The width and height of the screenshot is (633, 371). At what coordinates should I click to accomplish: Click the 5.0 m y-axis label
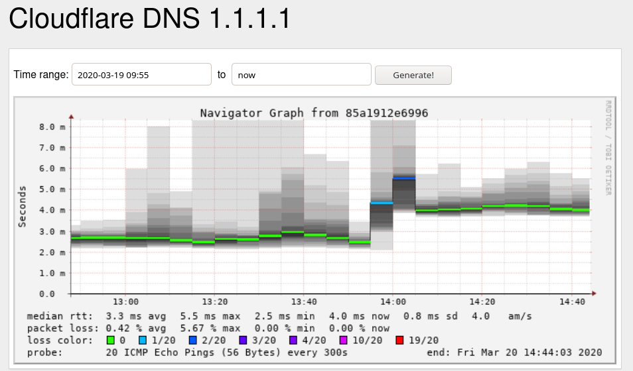click(x=52, y=189)
